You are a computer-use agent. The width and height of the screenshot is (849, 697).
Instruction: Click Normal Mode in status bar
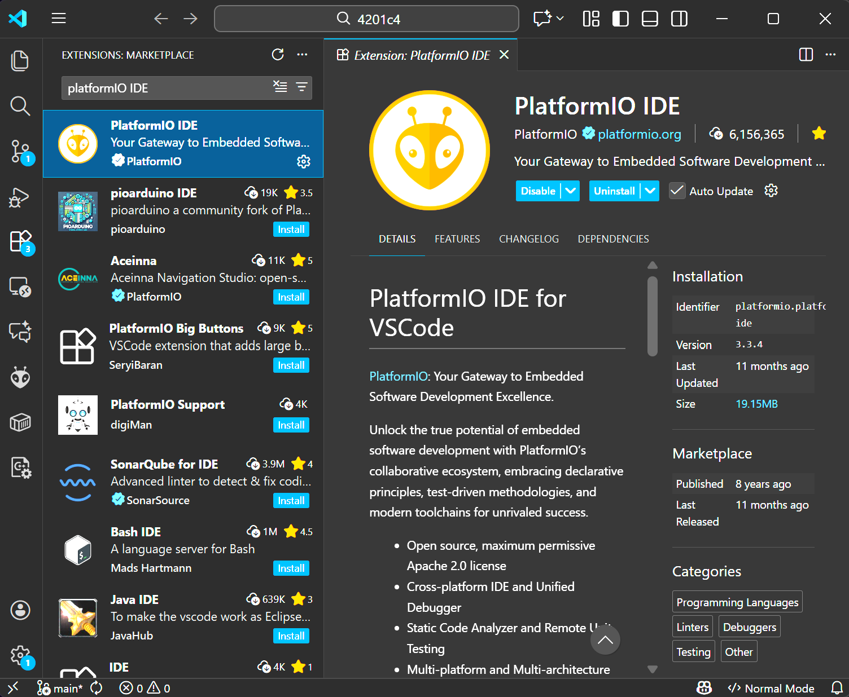[x=771, y=688]
